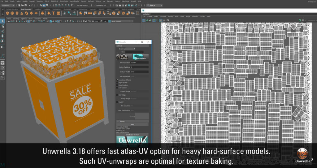Click the viewport gamma value 1.00 field
The image size is (317, 168).
coord(105,21)
